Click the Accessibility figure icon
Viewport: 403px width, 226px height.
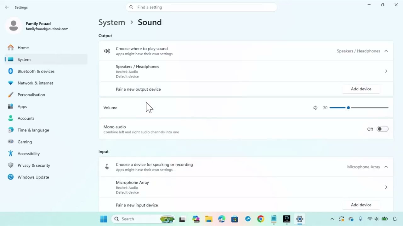click(x=11, y=153)
